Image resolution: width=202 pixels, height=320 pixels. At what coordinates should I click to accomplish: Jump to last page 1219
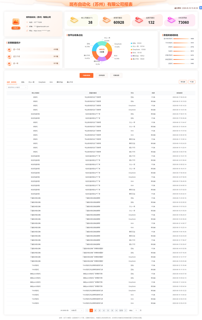[121, 310]
